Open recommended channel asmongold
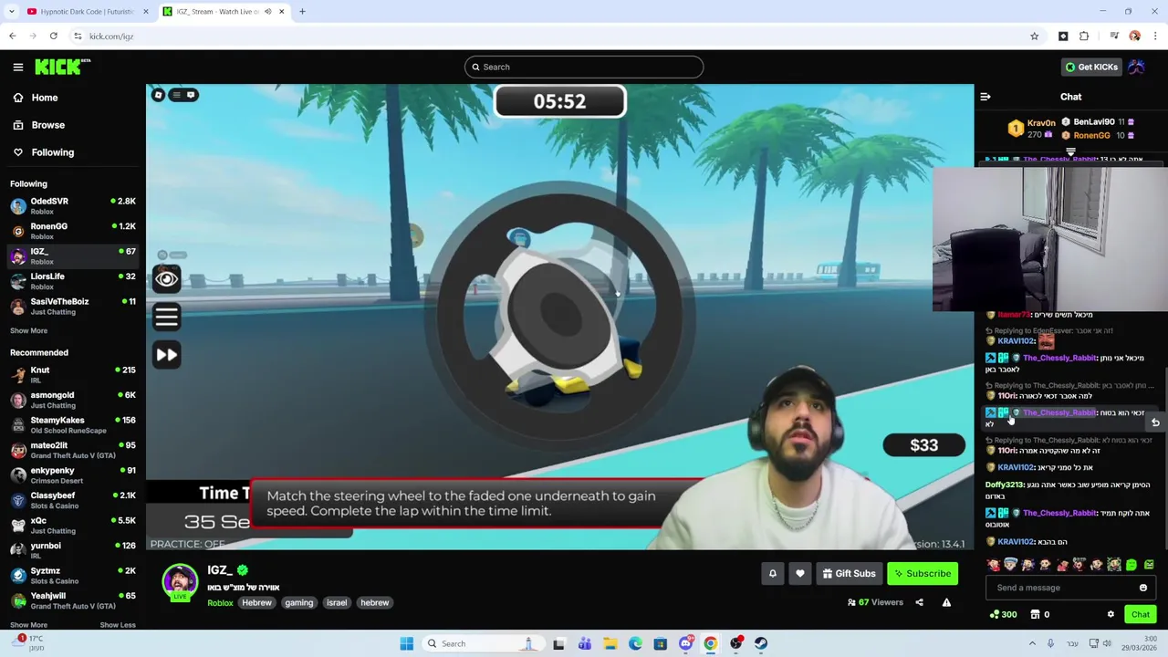The image size is (1168, 657). pos(73,400)
